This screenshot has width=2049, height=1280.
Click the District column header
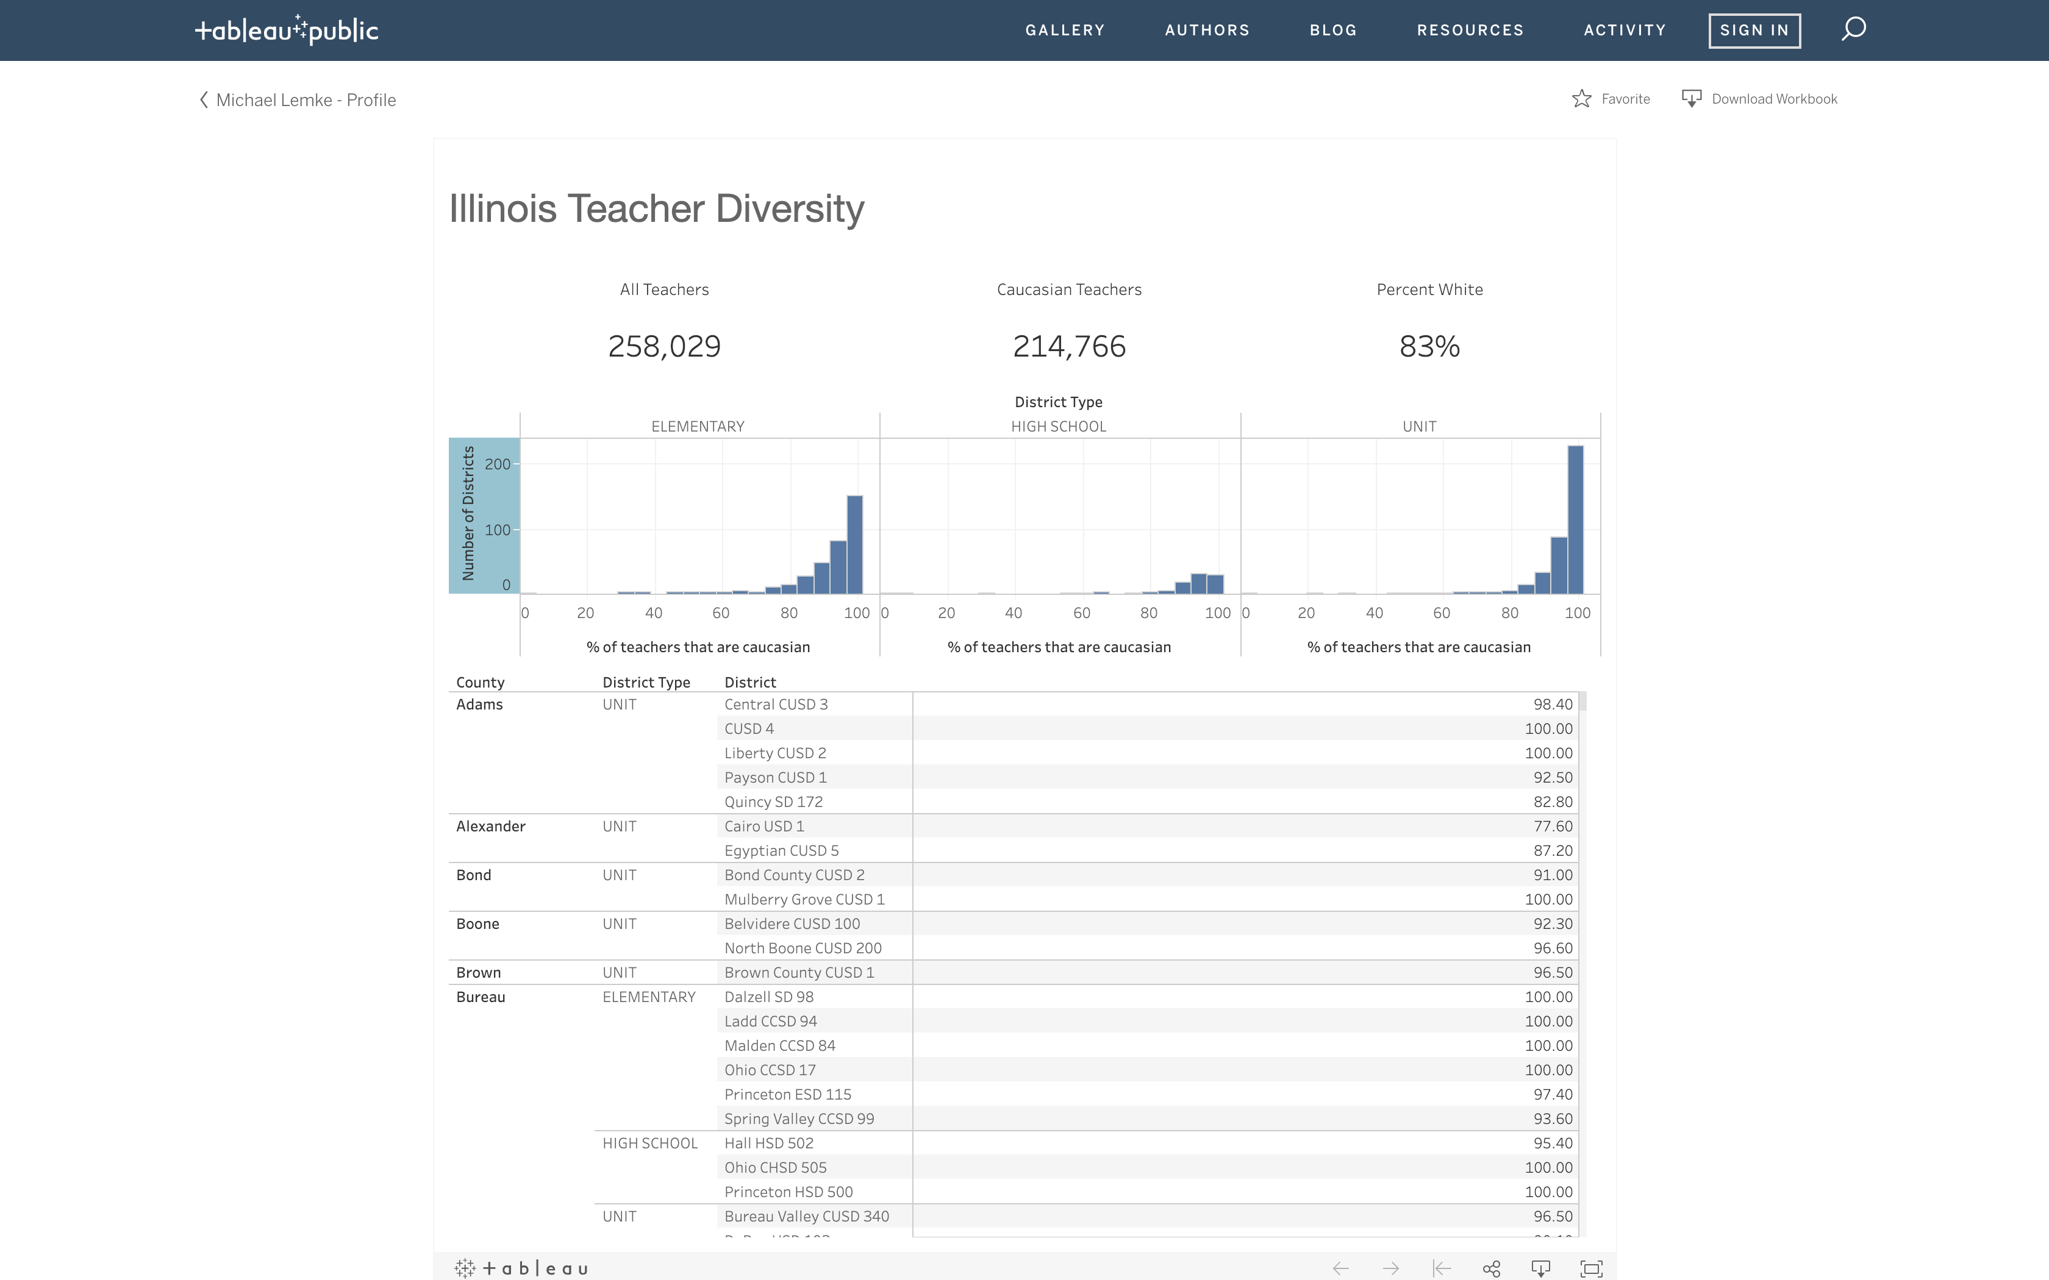click(750, 682)
